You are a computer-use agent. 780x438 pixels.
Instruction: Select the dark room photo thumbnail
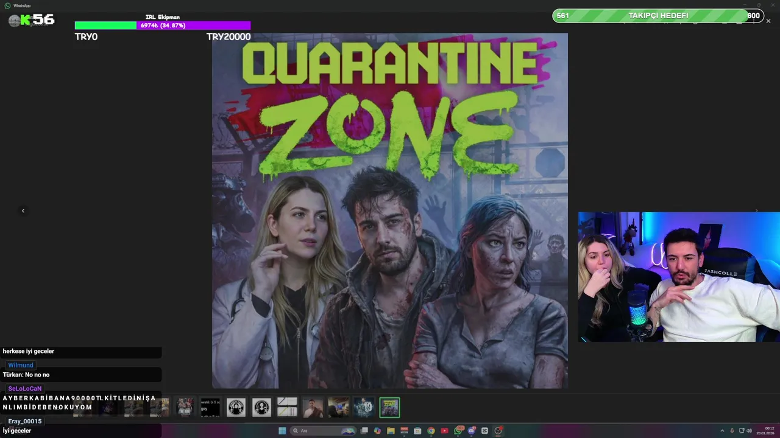coord(338,407)
